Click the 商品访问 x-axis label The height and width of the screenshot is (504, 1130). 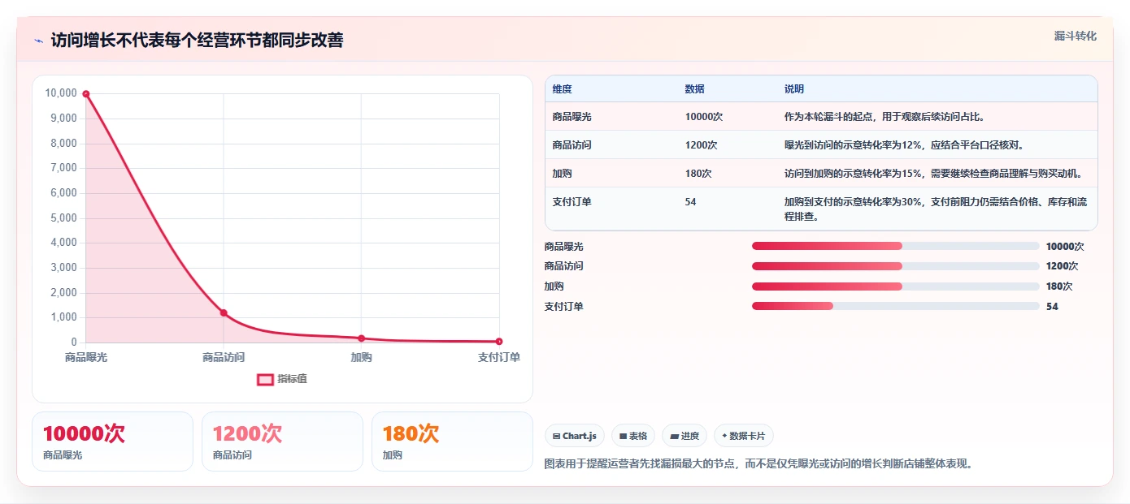(224, 357)
